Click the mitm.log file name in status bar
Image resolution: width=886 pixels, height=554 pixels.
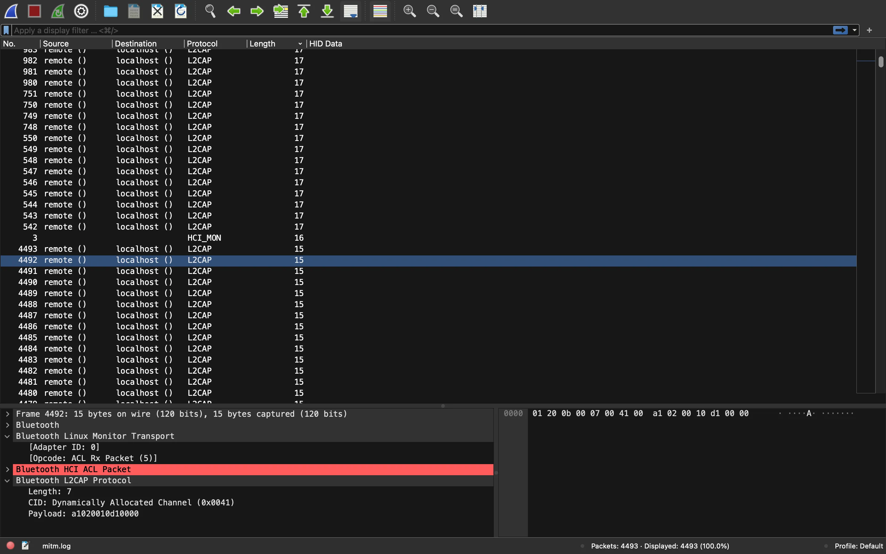pyautogui.click(x=56, y=546)
